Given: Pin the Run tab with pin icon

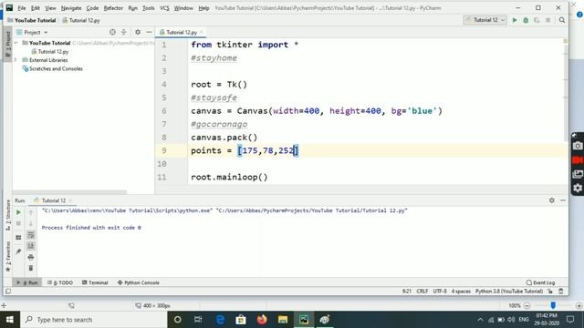Looking at the screenshot, I should (x=18, y=251).
